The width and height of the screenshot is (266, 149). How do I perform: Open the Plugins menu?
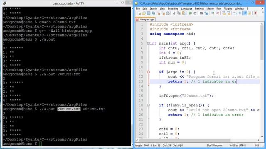click(228, 9)
